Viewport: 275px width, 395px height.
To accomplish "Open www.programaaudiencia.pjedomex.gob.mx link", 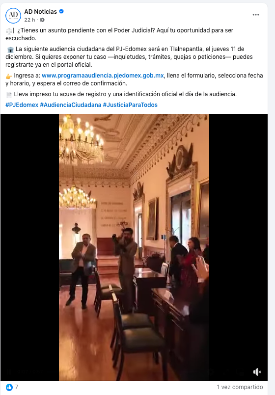I will [103, 76].
